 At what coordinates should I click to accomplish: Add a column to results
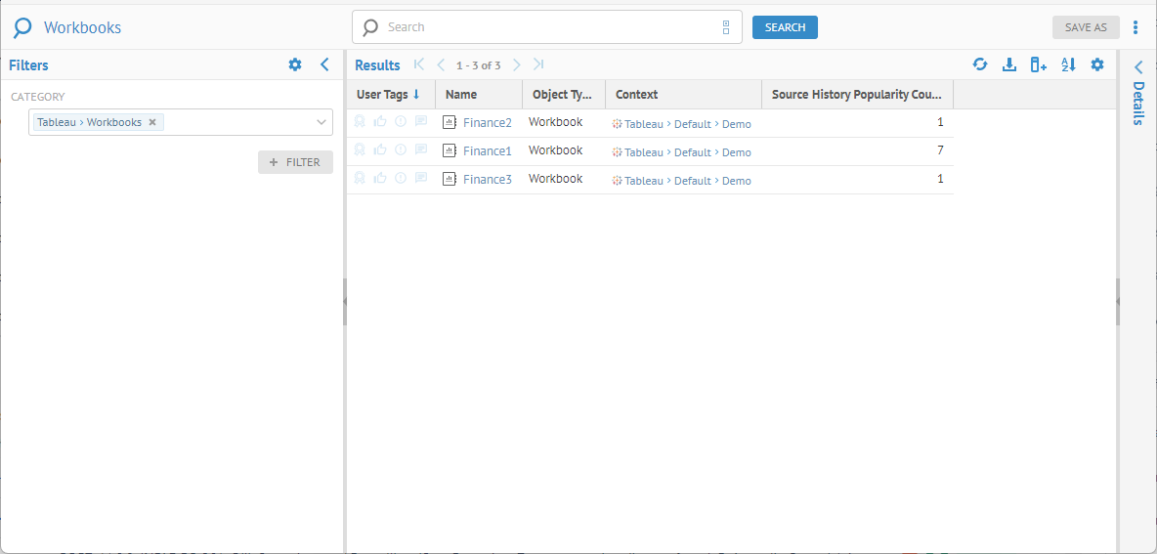(x=1039, y=64)
